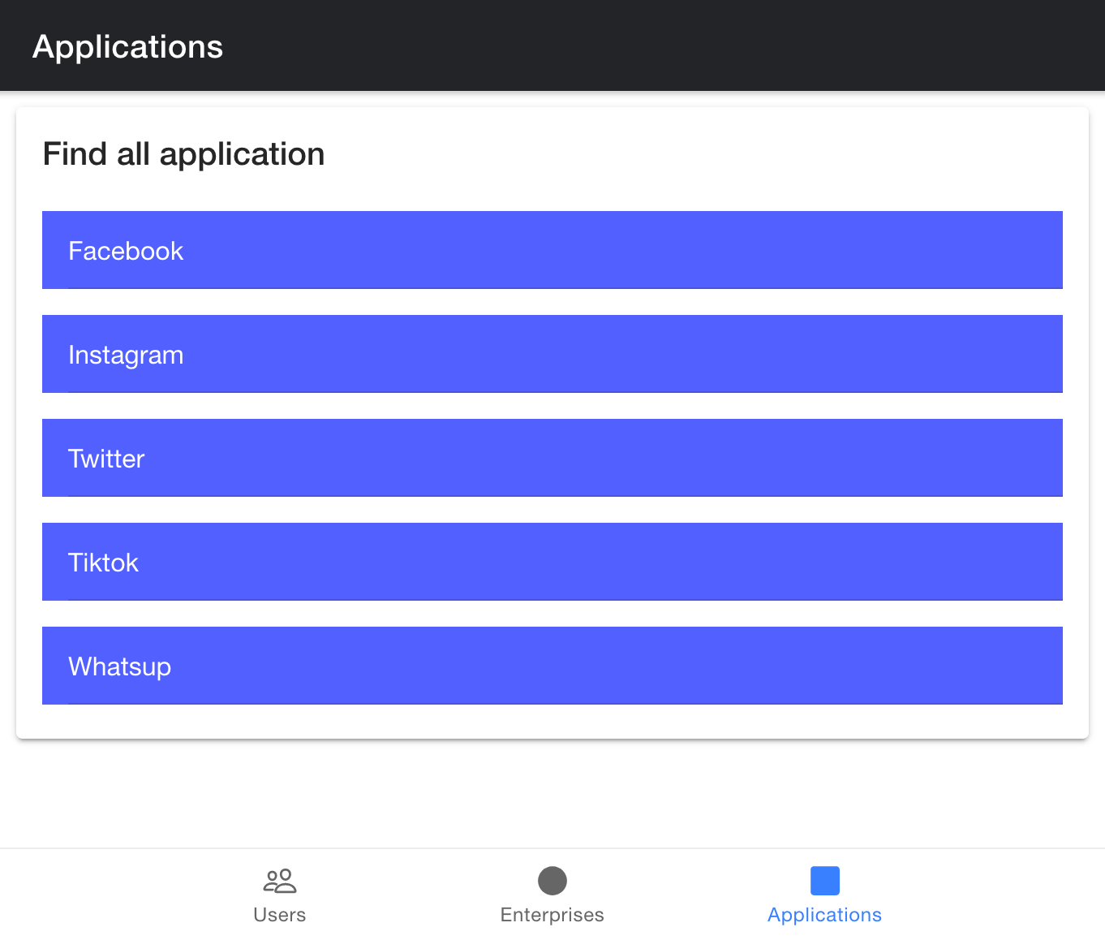1105x940 pixels.
Task: Choose the Twitter application row
Action: click(x=552, y=458)
